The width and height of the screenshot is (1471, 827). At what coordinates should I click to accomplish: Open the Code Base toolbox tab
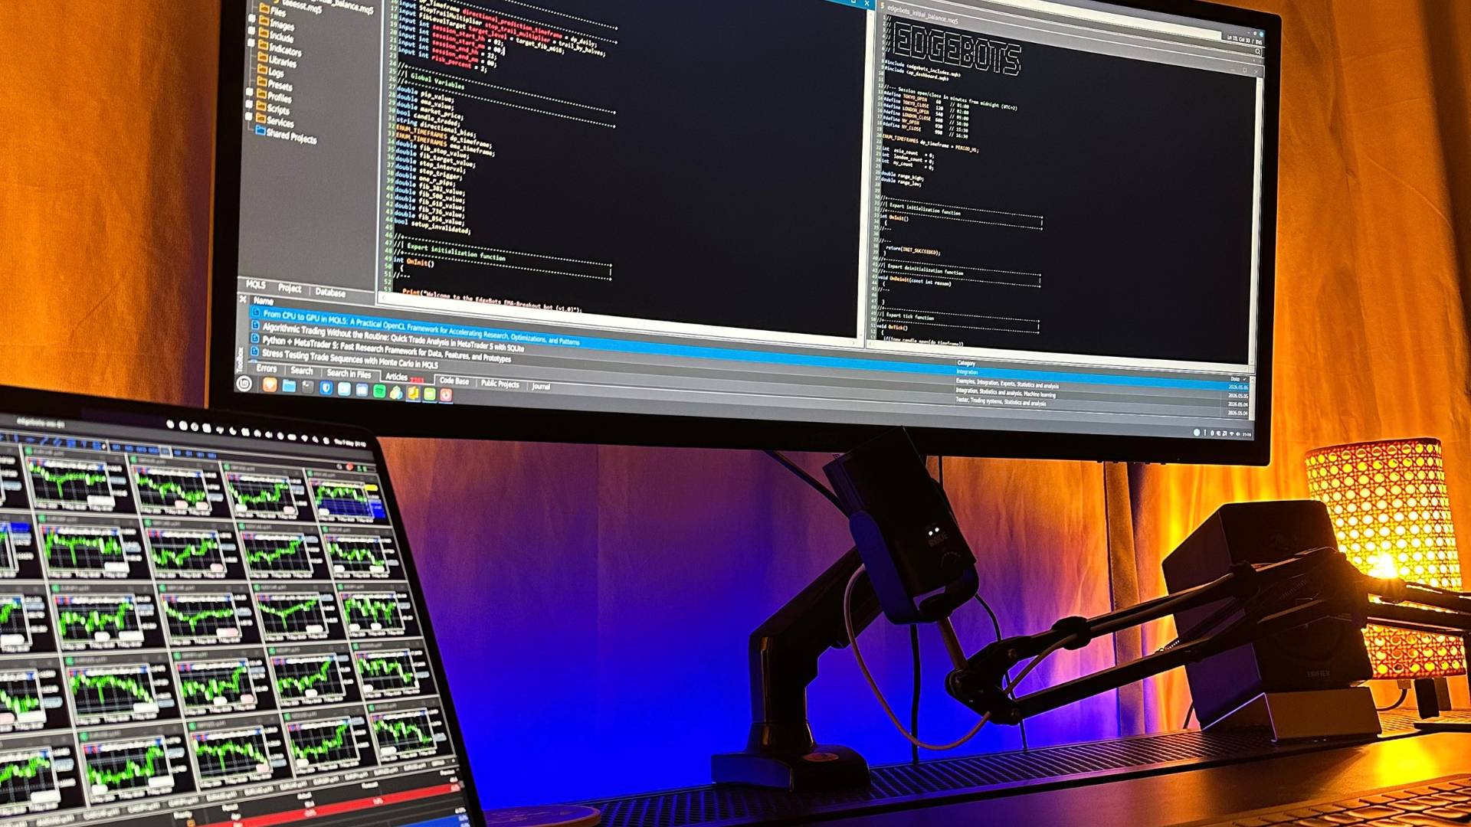pyautogui.click(x=454, y=381)
